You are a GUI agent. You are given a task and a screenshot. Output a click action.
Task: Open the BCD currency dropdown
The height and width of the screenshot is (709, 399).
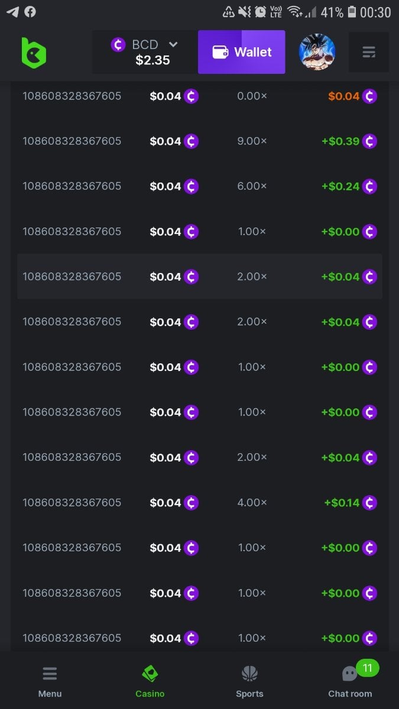[x=173, y=44]
